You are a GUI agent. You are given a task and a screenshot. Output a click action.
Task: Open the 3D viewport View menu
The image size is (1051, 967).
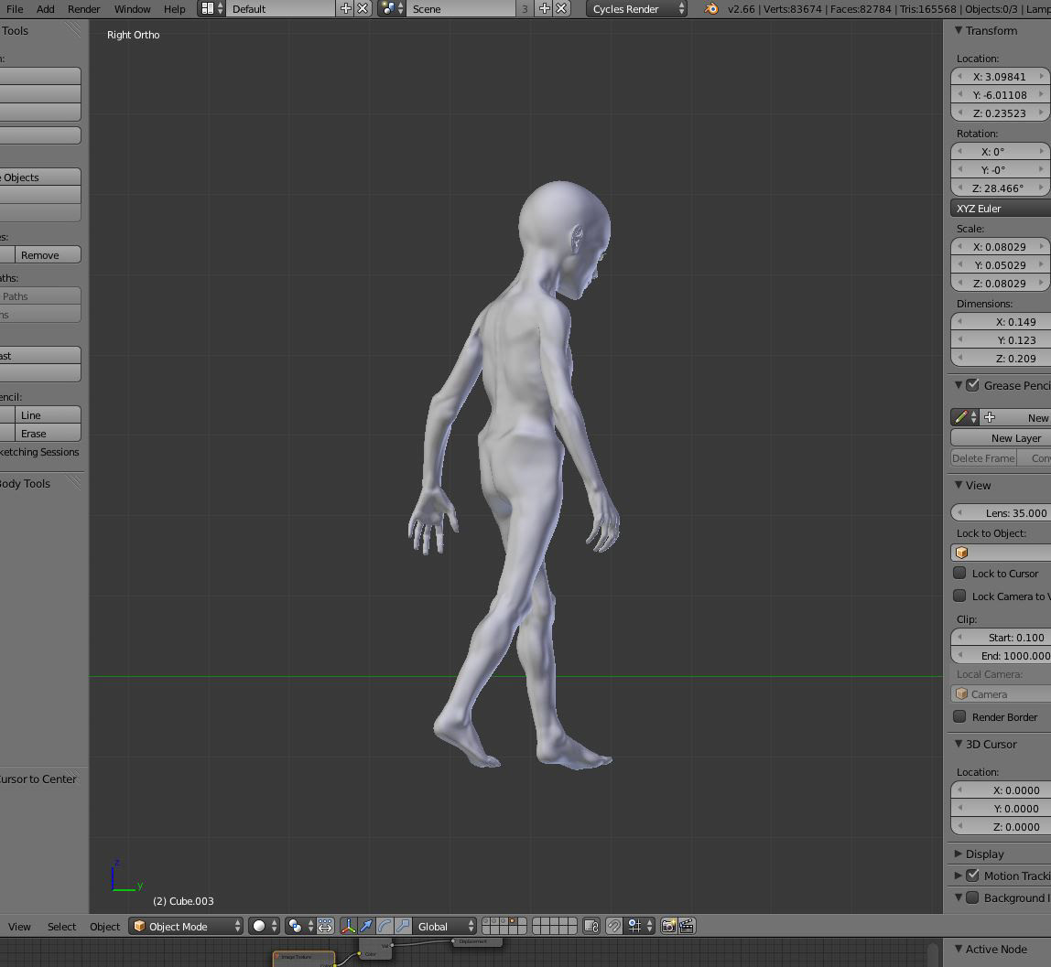(19, 926)
